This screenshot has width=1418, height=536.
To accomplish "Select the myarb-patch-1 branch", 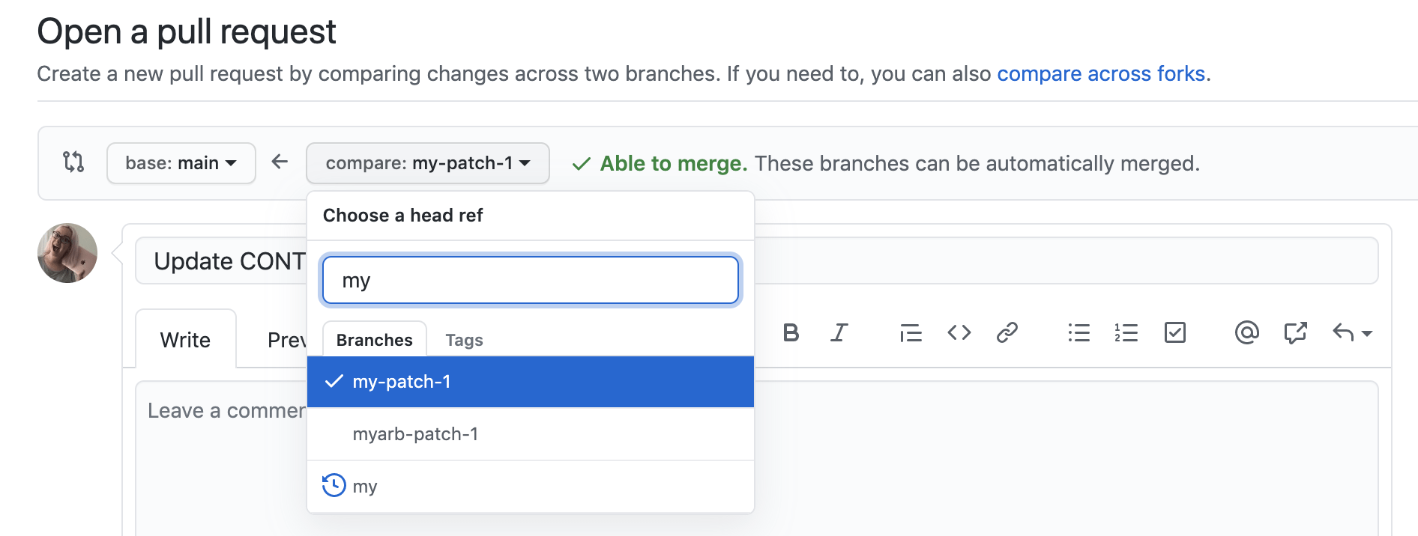I will click(417, 434).
